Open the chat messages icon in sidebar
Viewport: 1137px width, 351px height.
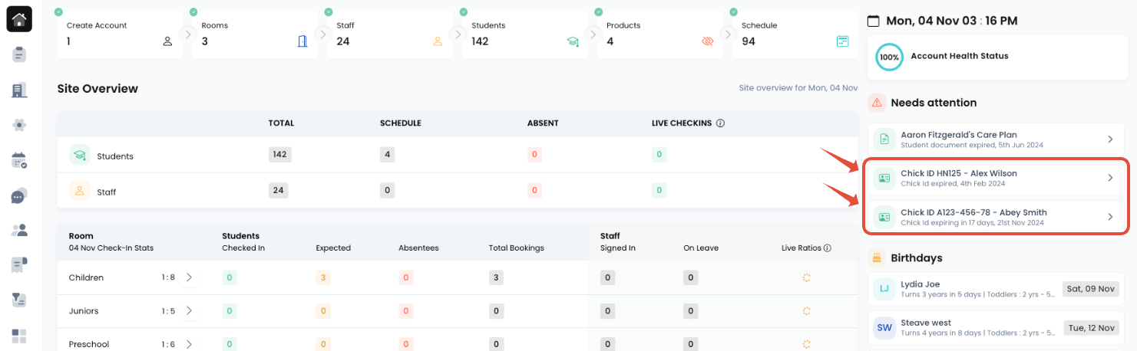click(x=19, y=195)
